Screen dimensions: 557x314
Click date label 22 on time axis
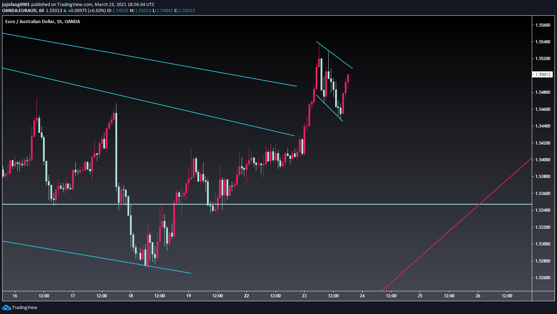point(246,296)
